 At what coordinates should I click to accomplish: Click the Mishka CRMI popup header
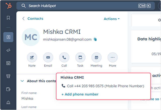72,77
